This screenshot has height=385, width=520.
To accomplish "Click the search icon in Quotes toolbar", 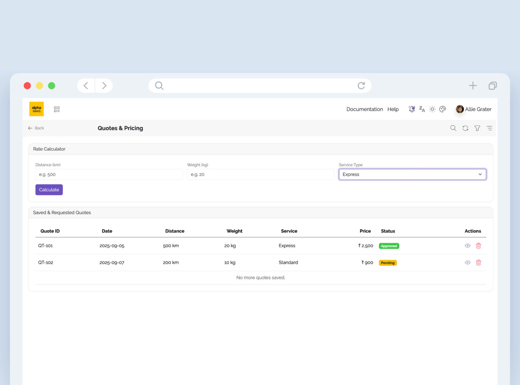I will pos(453,128).
